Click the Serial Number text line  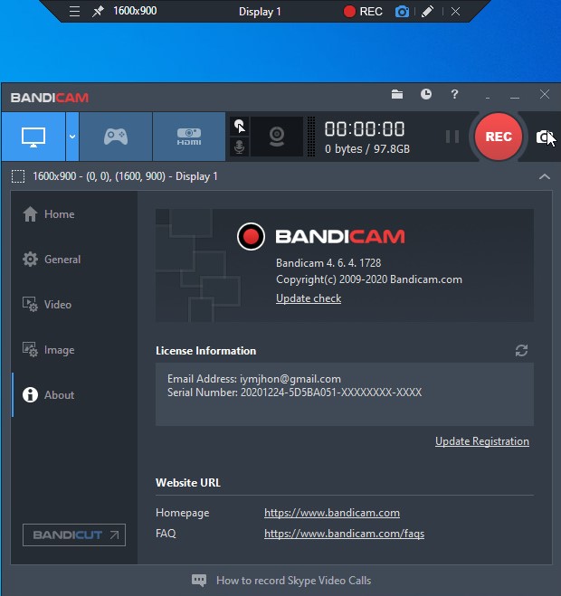point(294,393)
